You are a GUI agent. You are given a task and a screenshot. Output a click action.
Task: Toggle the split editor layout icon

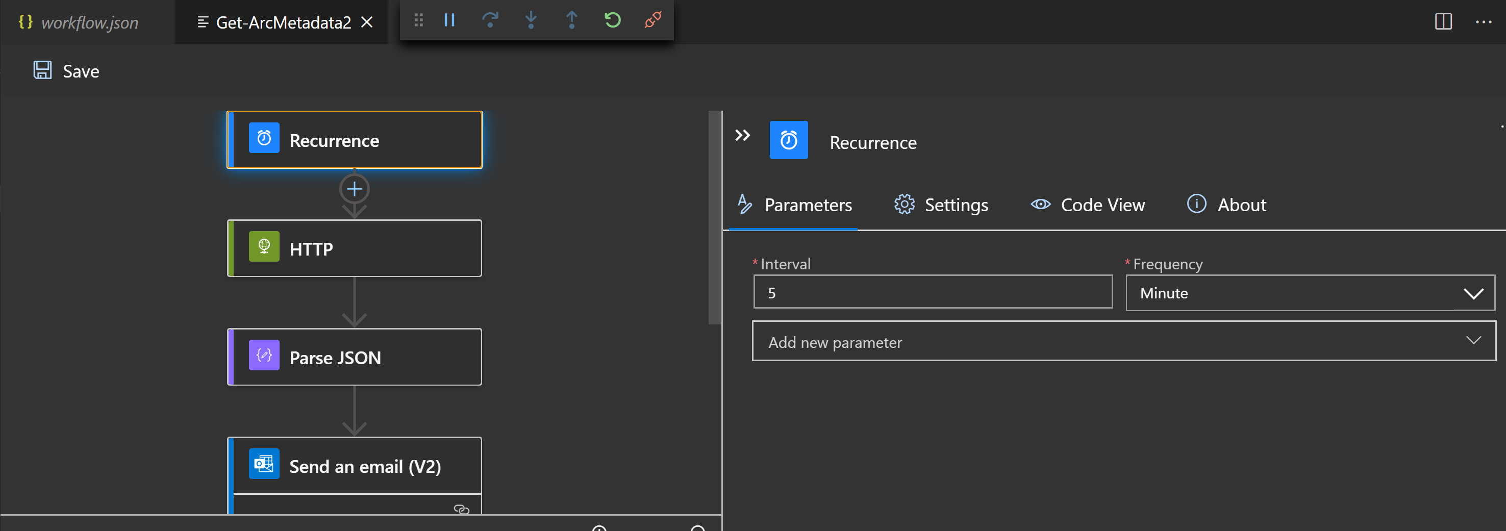(1443, 21)
